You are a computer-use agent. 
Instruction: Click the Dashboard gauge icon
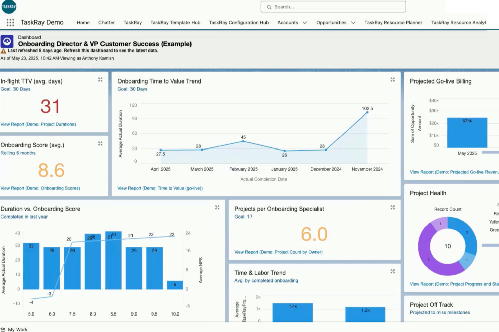point(7,42)
